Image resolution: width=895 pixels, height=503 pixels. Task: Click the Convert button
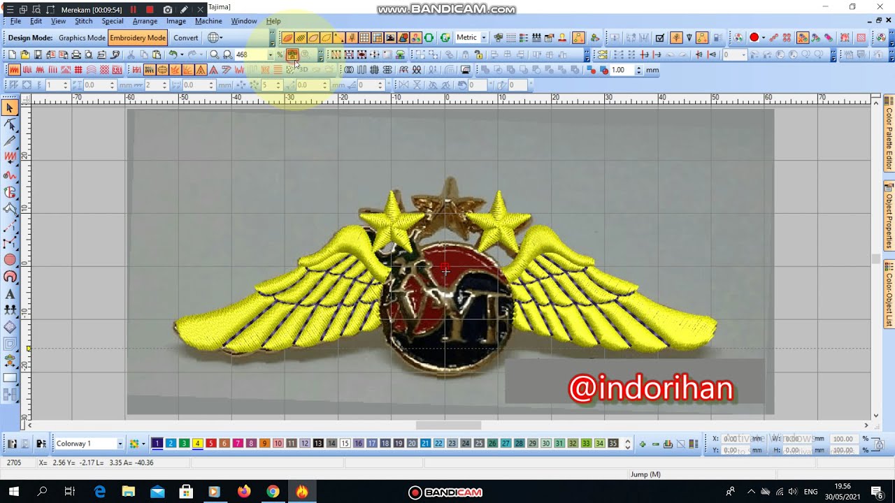(x=185, y=38)
